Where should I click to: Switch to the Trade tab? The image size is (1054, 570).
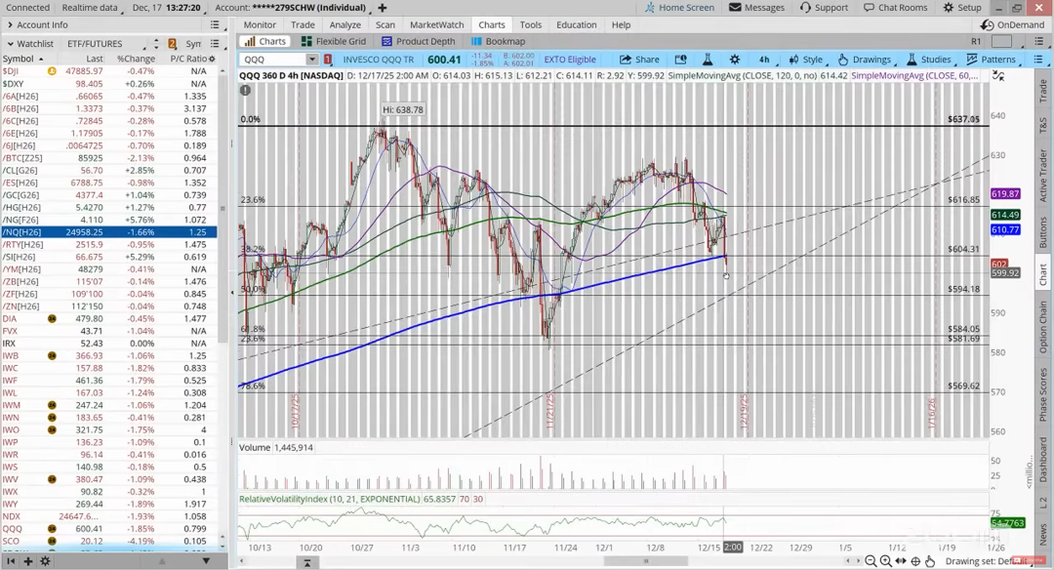[303, 24]
